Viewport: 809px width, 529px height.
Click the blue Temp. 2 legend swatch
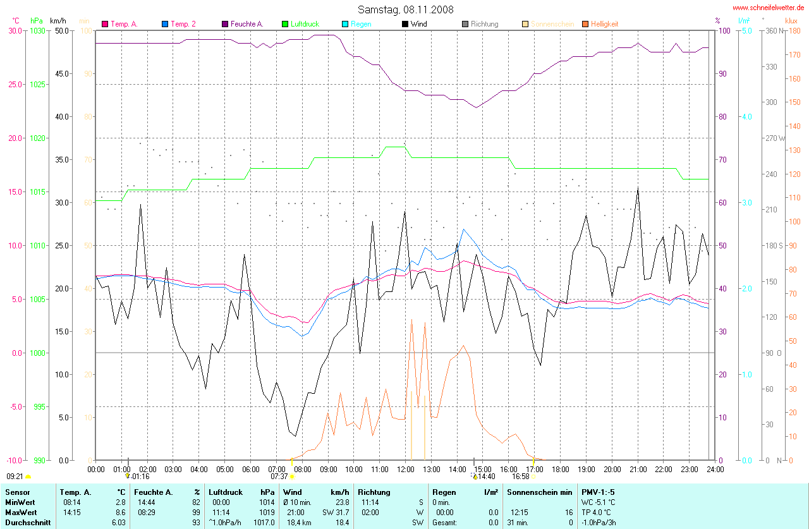pos(165,24)
